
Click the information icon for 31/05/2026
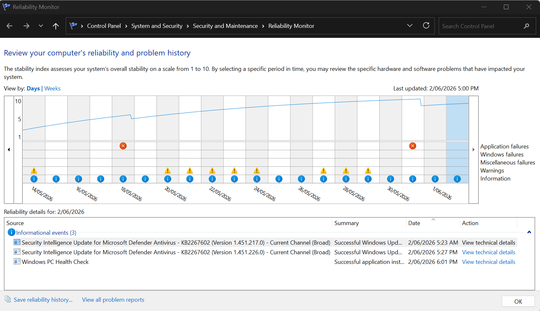coord(413,179)
